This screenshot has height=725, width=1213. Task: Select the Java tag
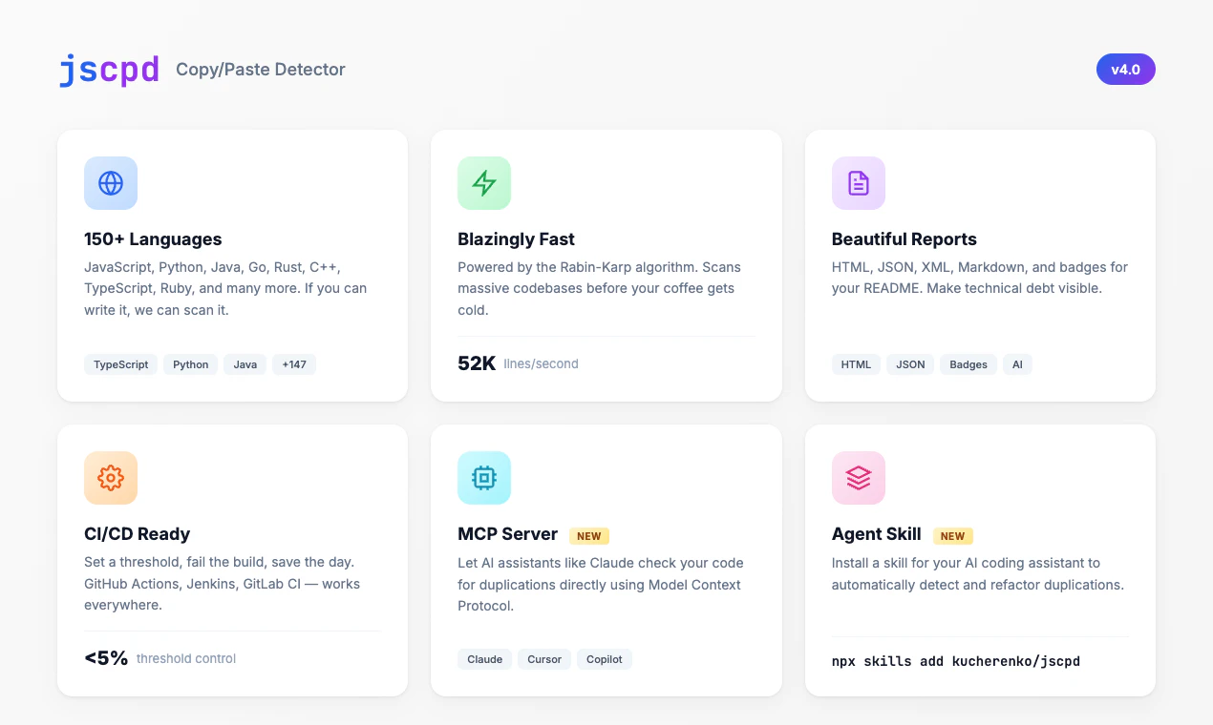click(245, 364)
